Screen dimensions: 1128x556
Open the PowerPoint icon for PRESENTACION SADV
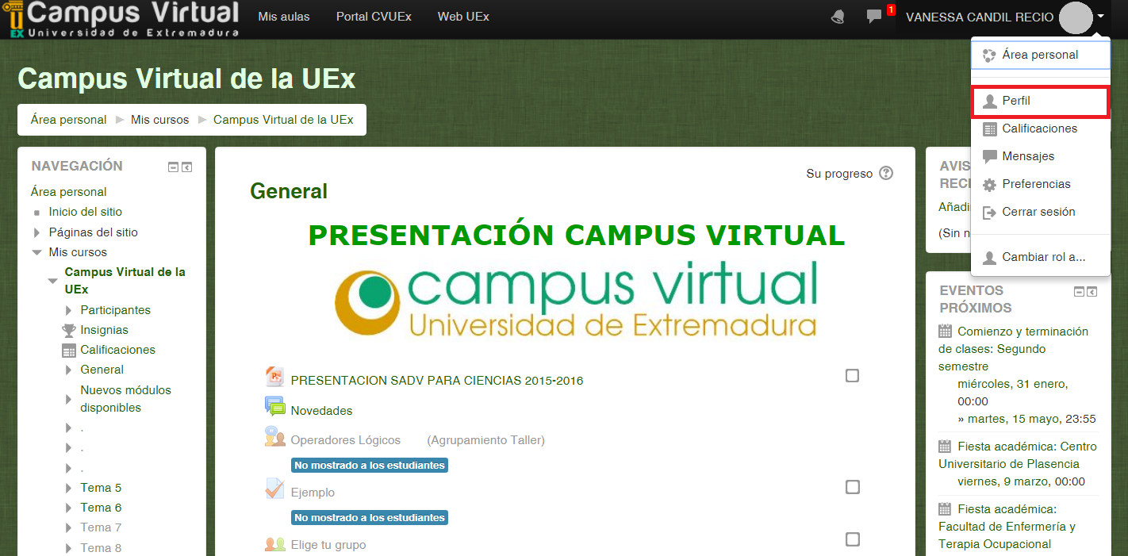[x=273, y=376]
